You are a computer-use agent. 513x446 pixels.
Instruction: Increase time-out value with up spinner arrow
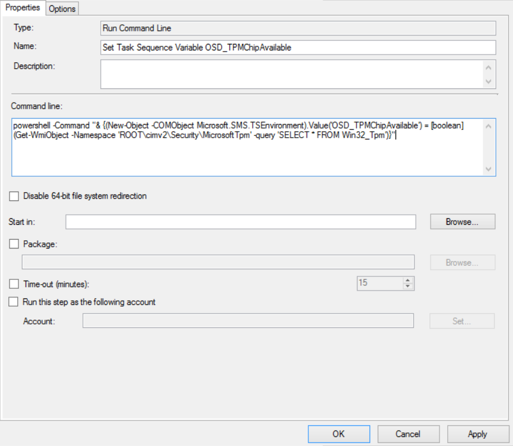pos(407,281)
